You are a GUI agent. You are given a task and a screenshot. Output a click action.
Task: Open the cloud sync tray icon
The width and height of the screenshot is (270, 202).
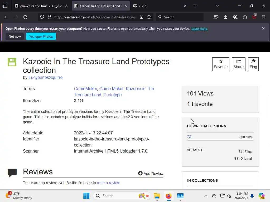(214, 196)
